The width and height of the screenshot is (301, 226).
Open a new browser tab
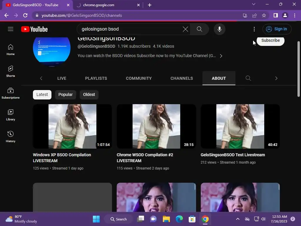coord(150,5)
